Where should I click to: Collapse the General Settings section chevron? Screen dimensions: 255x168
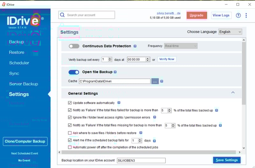[233, 93]
